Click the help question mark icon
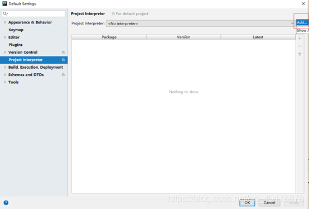This screenshot has height=209, width=309. pyautogui.click(x=6, y=203)
